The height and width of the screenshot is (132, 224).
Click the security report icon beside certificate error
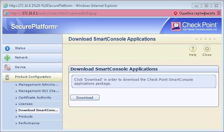click(219, 13)
